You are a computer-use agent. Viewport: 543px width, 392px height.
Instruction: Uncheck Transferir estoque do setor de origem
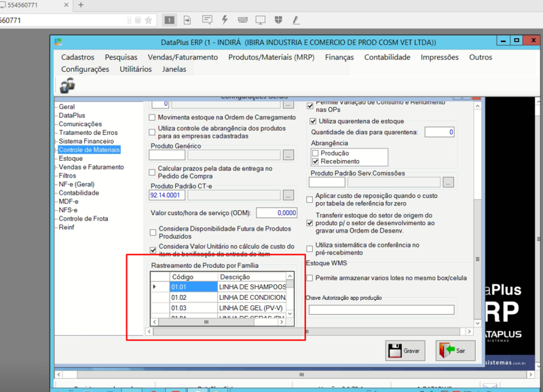click(310, 223)
